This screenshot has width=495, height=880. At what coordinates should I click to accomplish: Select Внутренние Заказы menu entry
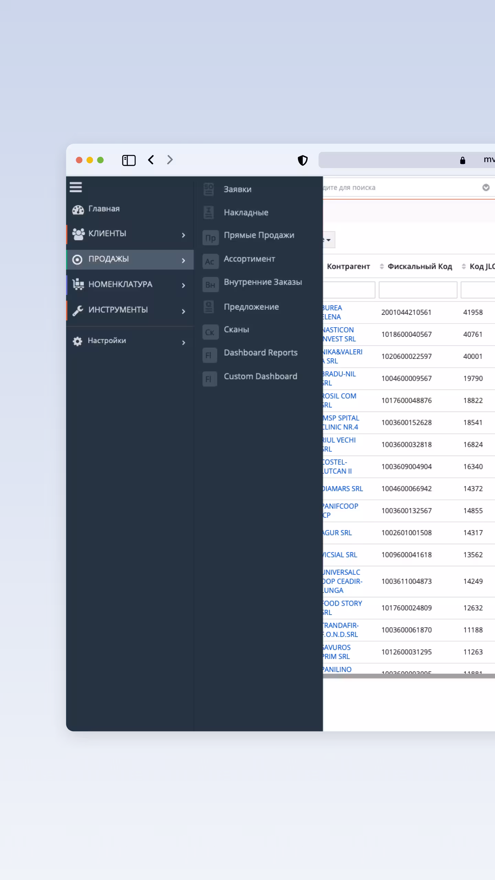pyautogui.click(x=263, y=282)
